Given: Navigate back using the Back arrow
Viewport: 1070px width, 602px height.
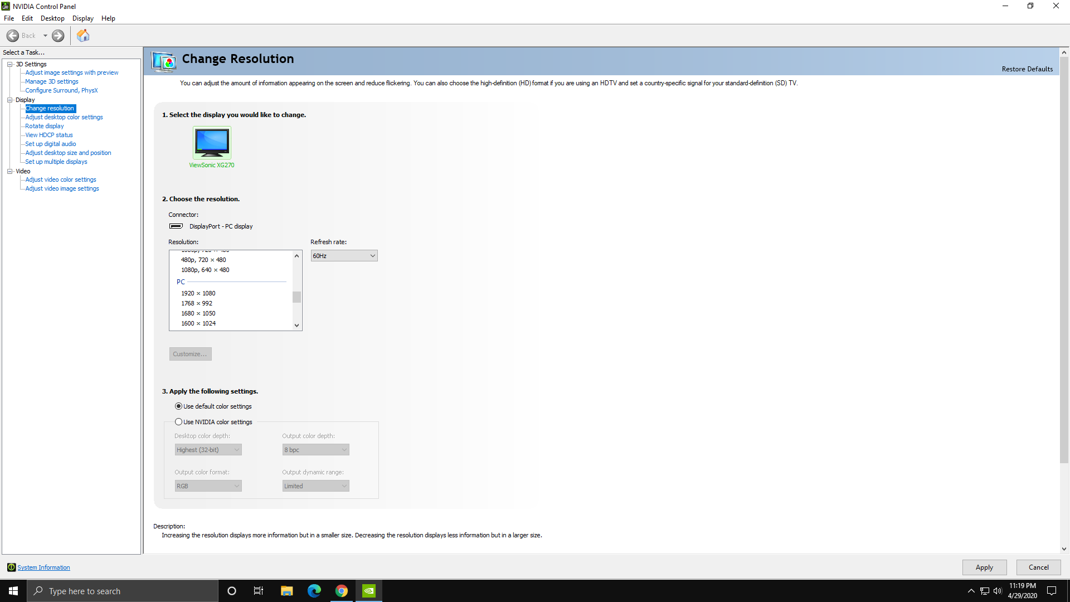Looking at the screenshot, I should pos(12,35).
